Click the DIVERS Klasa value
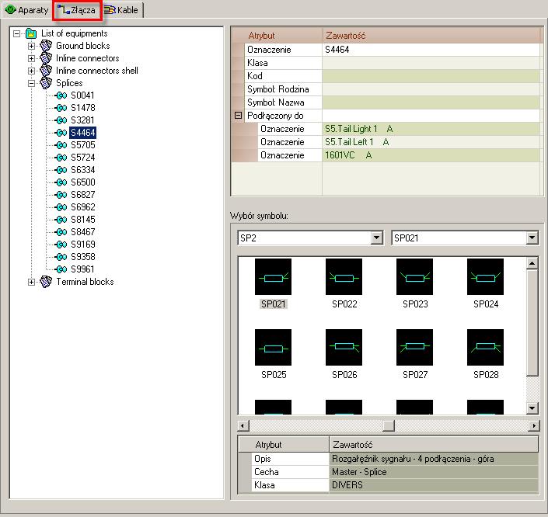 (434, 485)
